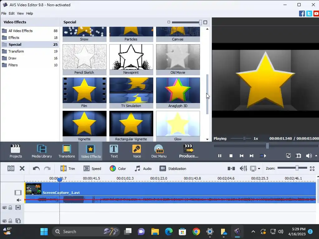Screen dimensions: 319x239
Task: Select the Draw category folder
Action: coord(30,58)
